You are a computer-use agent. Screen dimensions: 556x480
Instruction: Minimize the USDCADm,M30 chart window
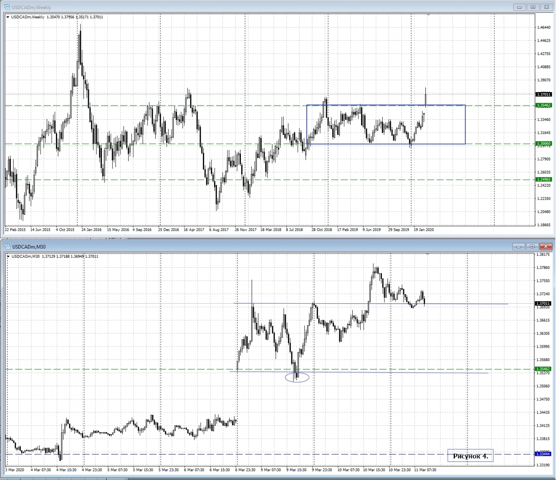click(x=519, y=246)
